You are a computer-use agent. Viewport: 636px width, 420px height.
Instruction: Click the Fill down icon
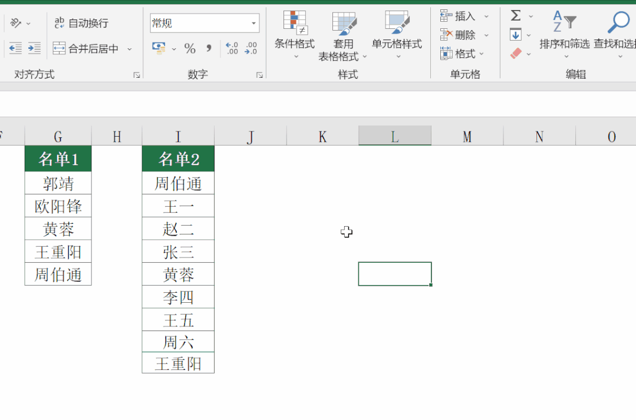(x=516, y=34)
